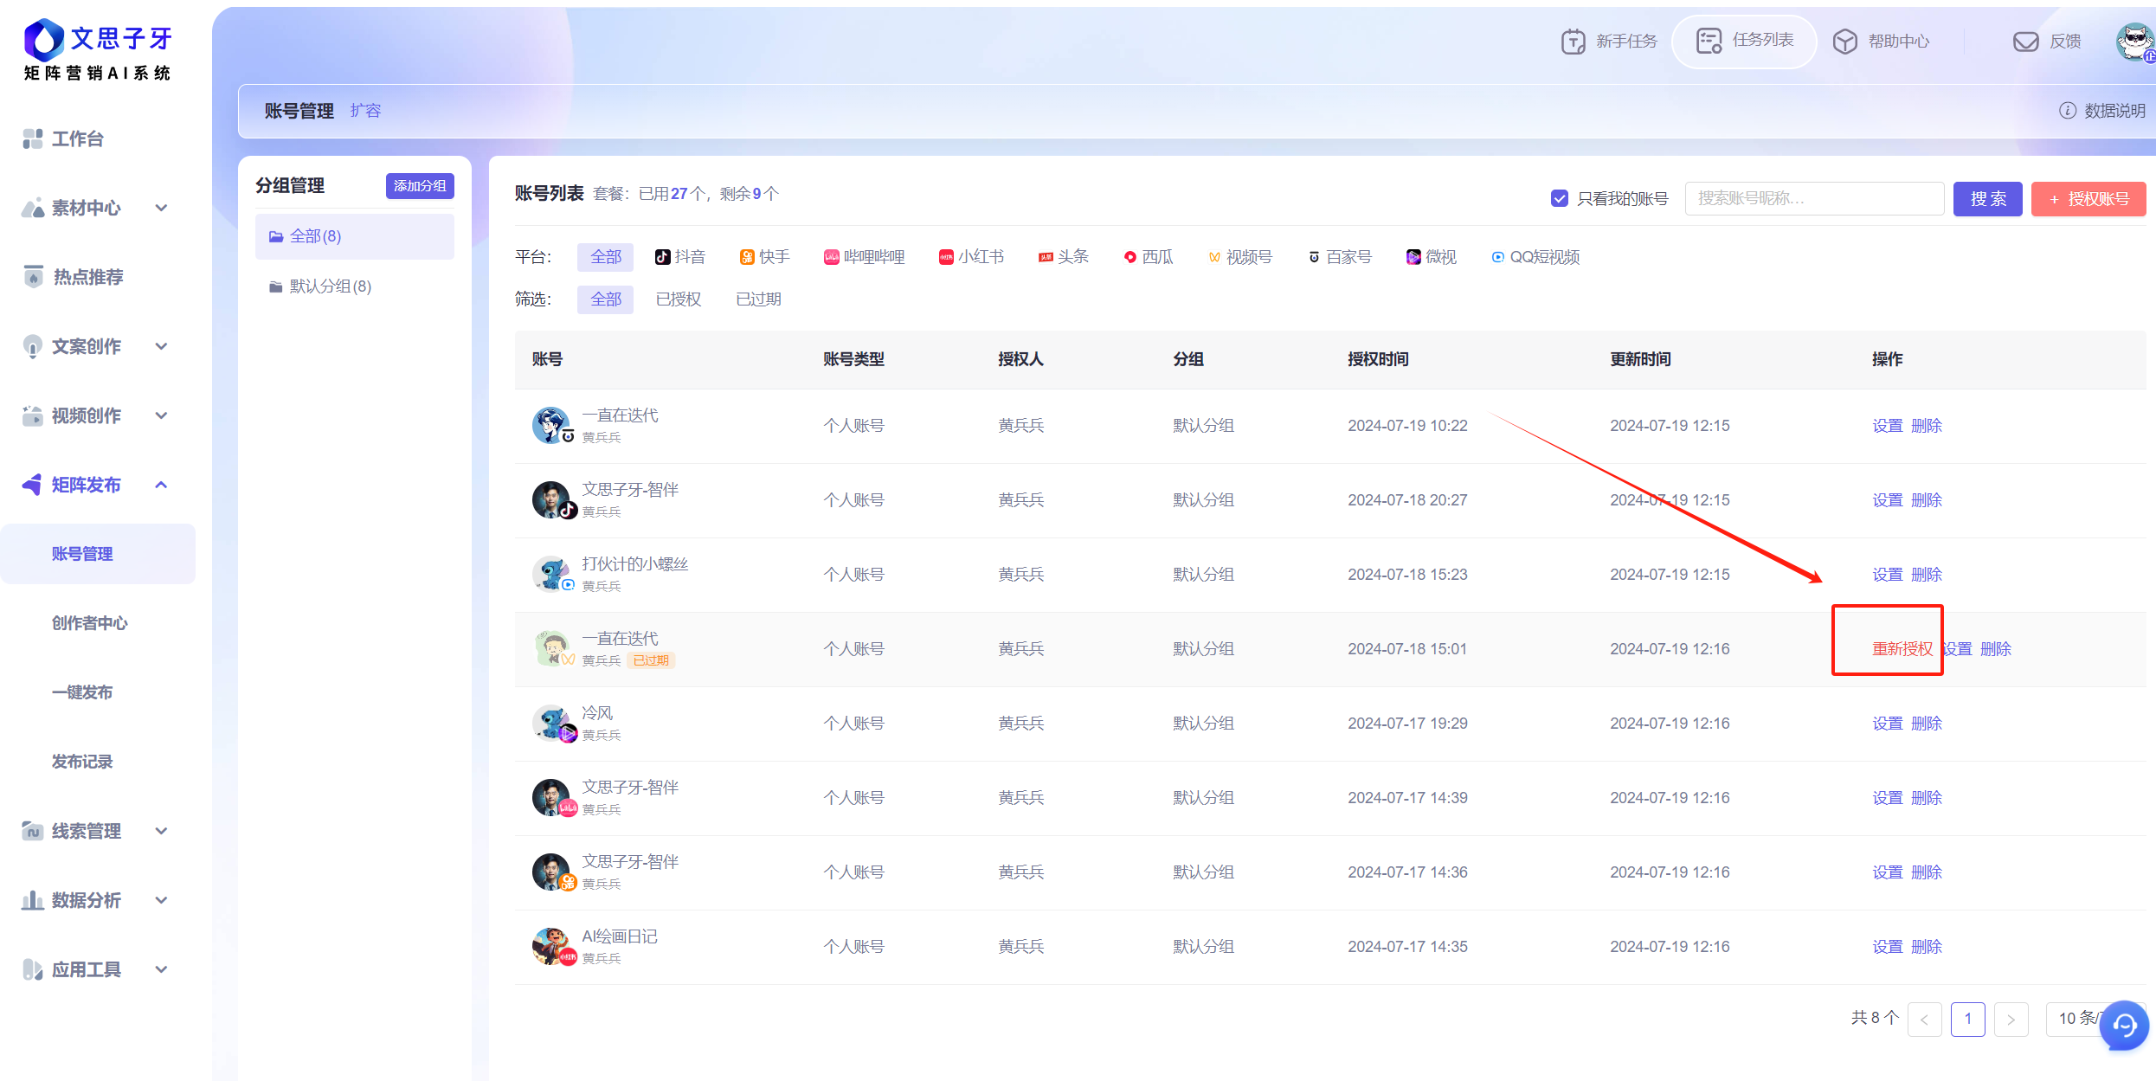The width and height of the screenshot is (2156, 1081).
Task: Filter platform by 哔哩哔哩 icon
Action: click(831, 257)
